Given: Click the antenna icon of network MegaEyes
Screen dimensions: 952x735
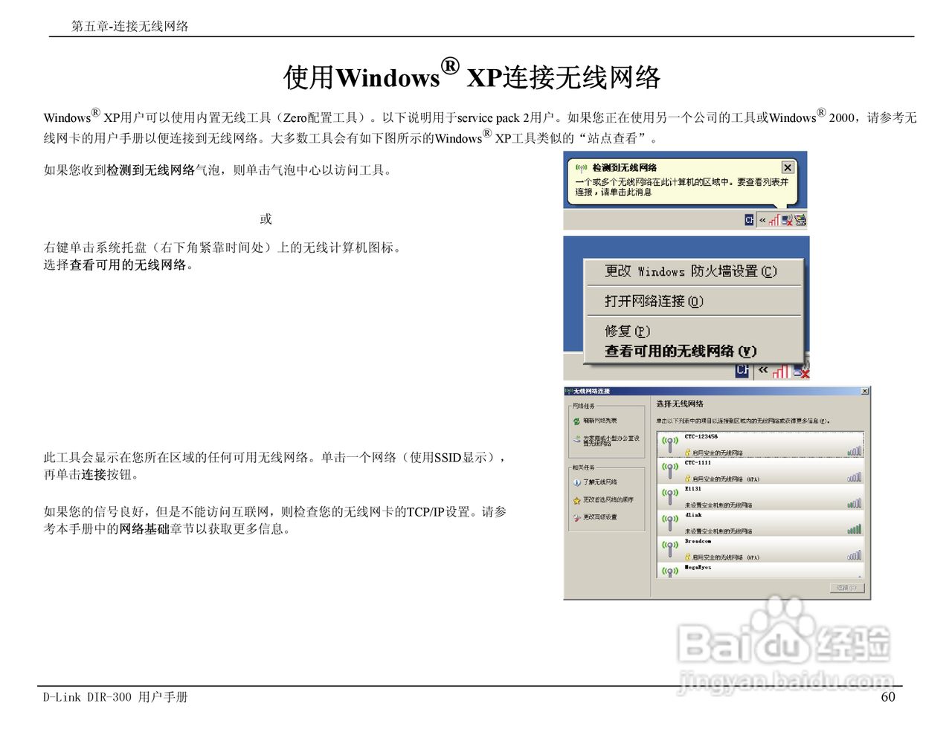Looking at the screenshot, I should point(670,572).
